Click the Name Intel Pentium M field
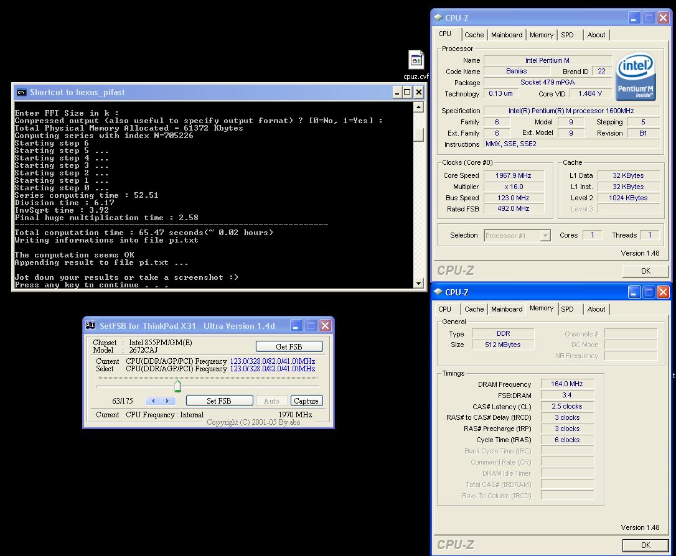This screenshot has height=556, width=676. pos(548,60)
